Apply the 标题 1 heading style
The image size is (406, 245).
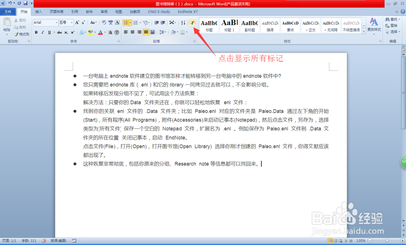pyautogui.click(x=229, y=26)
